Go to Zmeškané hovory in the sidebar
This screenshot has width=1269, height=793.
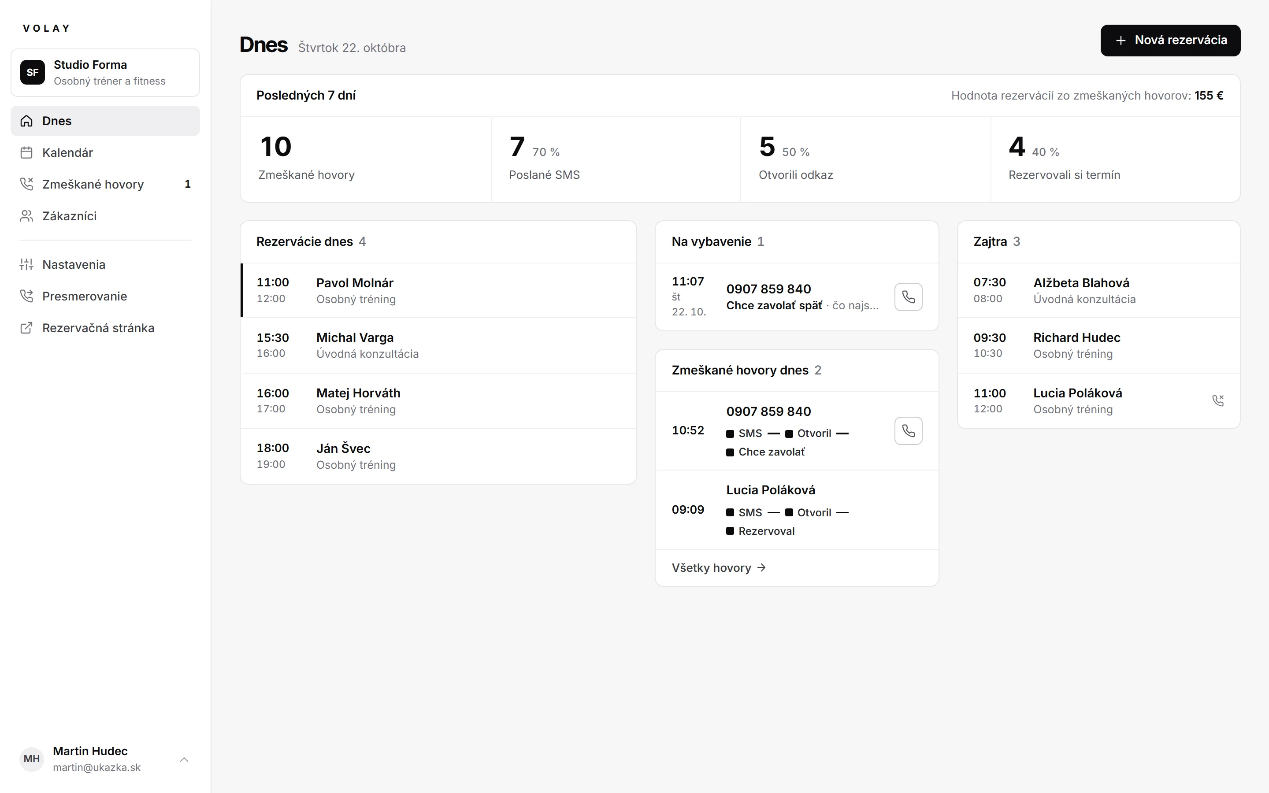coord(105,184)
